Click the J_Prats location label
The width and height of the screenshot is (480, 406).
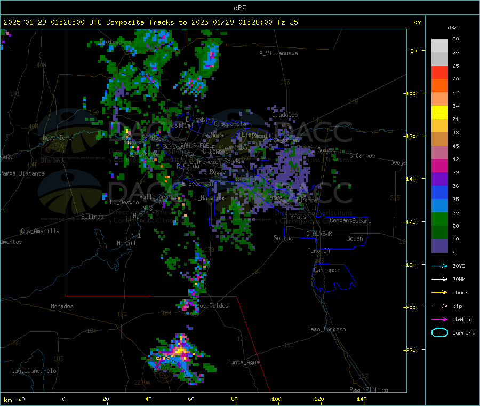[295, 217]
